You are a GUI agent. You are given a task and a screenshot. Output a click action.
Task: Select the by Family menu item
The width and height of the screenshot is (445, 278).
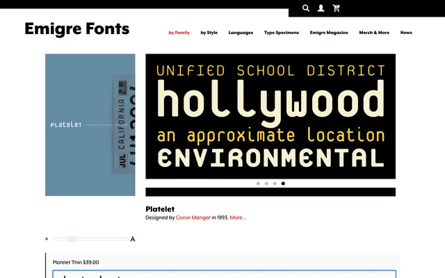tap(179, 33)
